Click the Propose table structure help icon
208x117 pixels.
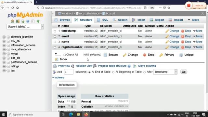[x=129, y=66]
